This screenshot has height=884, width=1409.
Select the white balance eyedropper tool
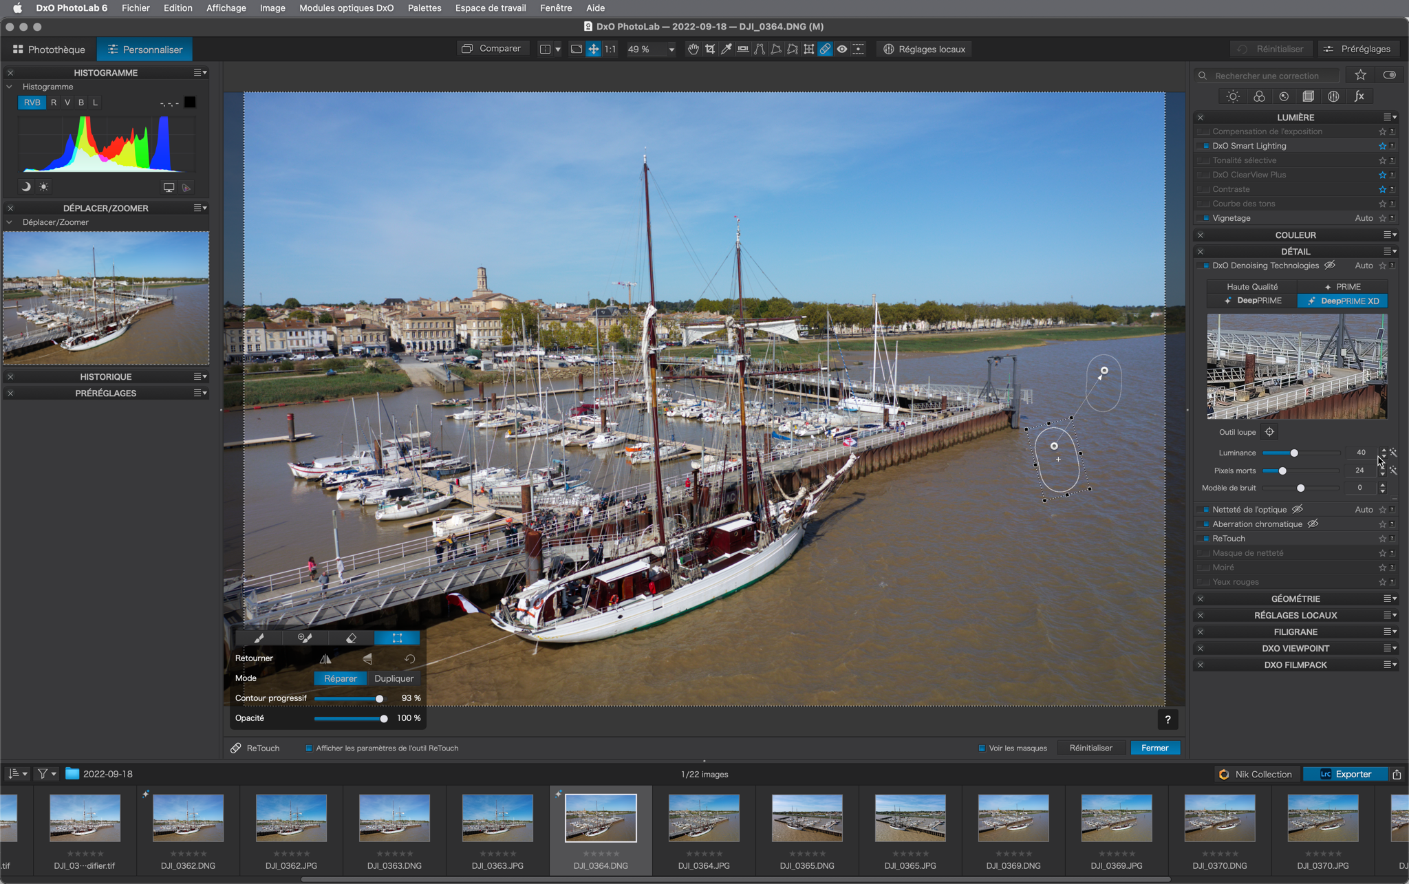[x=727, y=49]
